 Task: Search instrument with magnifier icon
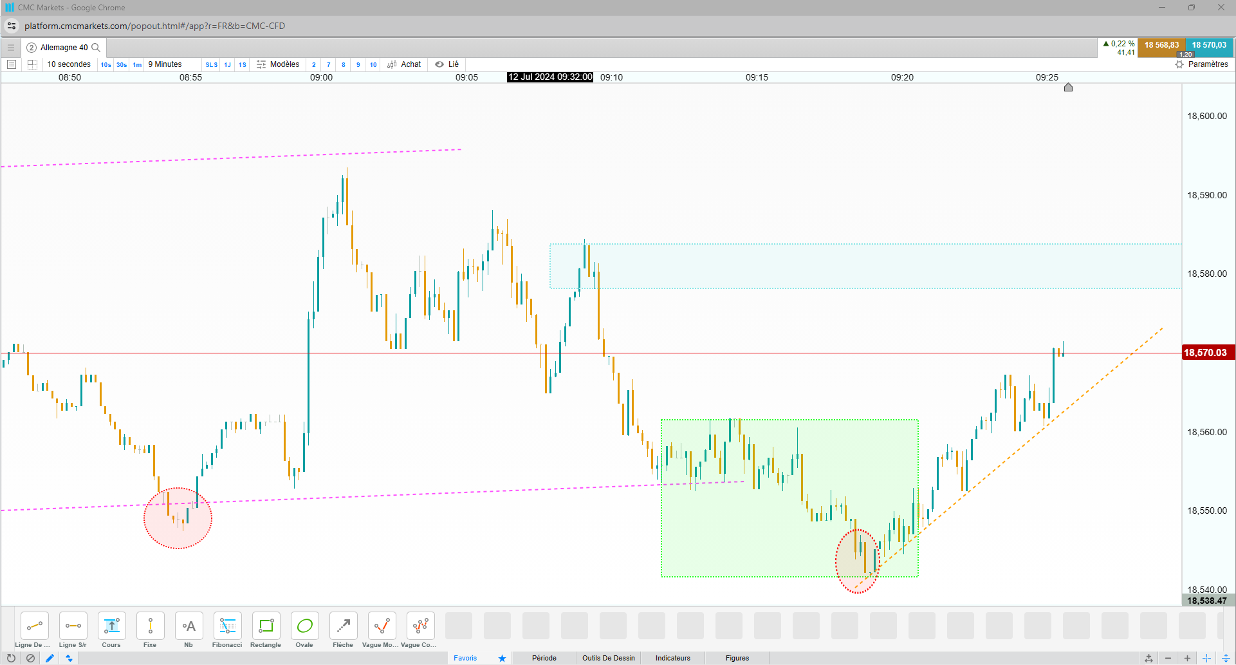[x=96, y=48]
